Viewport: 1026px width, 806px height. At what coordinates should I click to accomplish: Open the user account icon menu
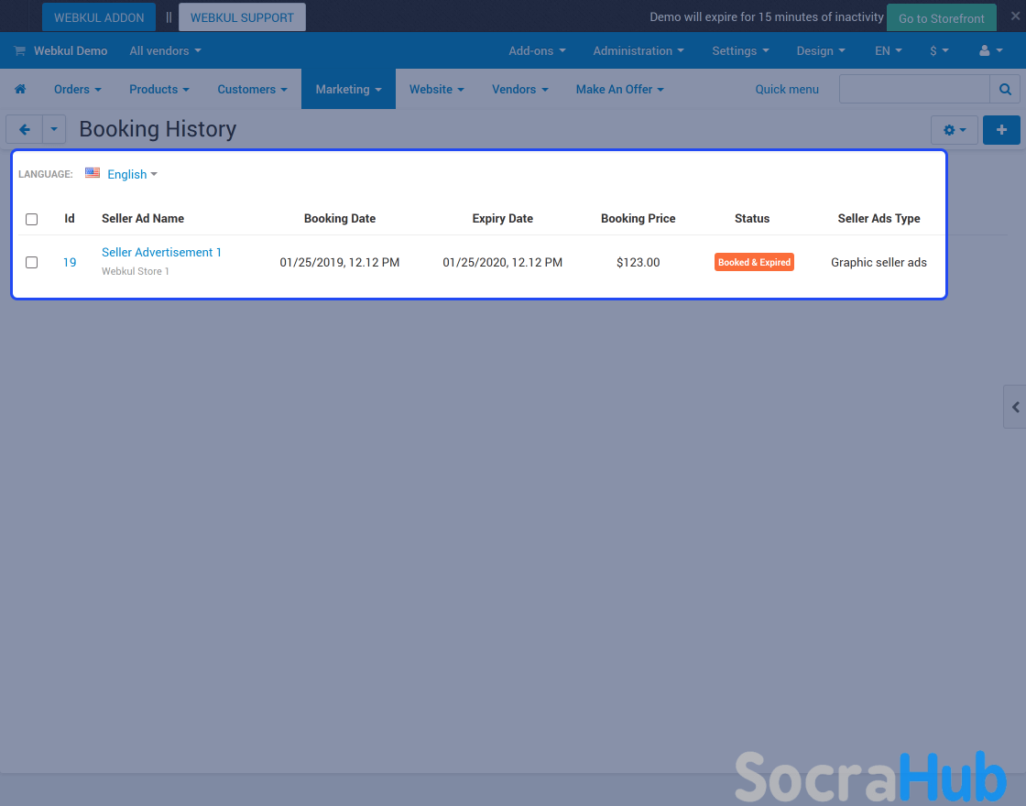(x=989, y=51)
